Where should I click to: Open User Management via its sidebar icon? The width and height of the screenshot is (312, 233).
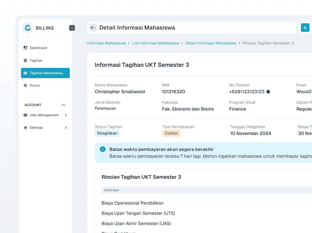pyautogui.click(x=25, y=115)
